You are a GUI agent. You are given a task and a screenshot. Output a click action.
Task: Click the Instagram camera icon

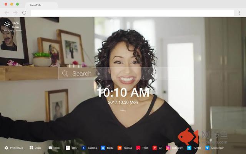pos(168,148)
